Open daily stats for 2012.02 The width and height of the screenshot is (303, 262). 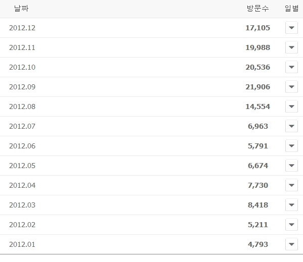click(291, 225)
